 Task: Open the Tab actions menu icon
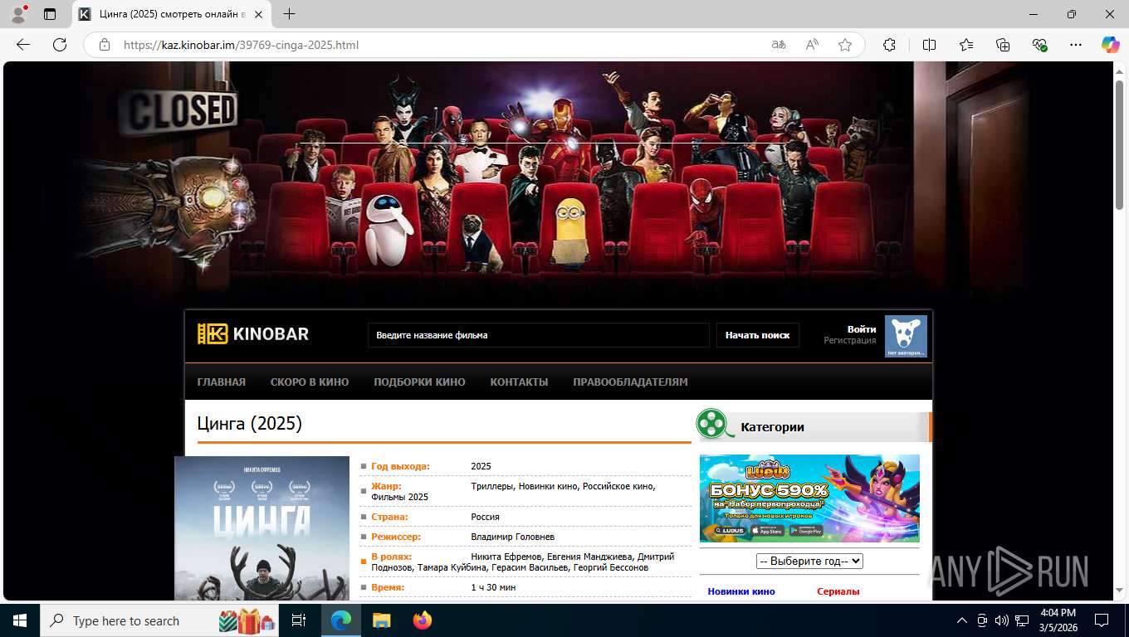point(50,14)
